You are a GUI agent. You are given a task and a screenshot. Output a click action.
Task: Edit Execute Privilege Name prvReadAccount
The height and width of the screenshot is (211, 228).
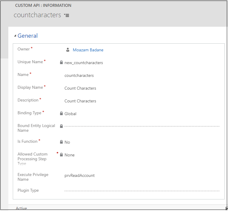pyautogui.click(x=80, y=175)
